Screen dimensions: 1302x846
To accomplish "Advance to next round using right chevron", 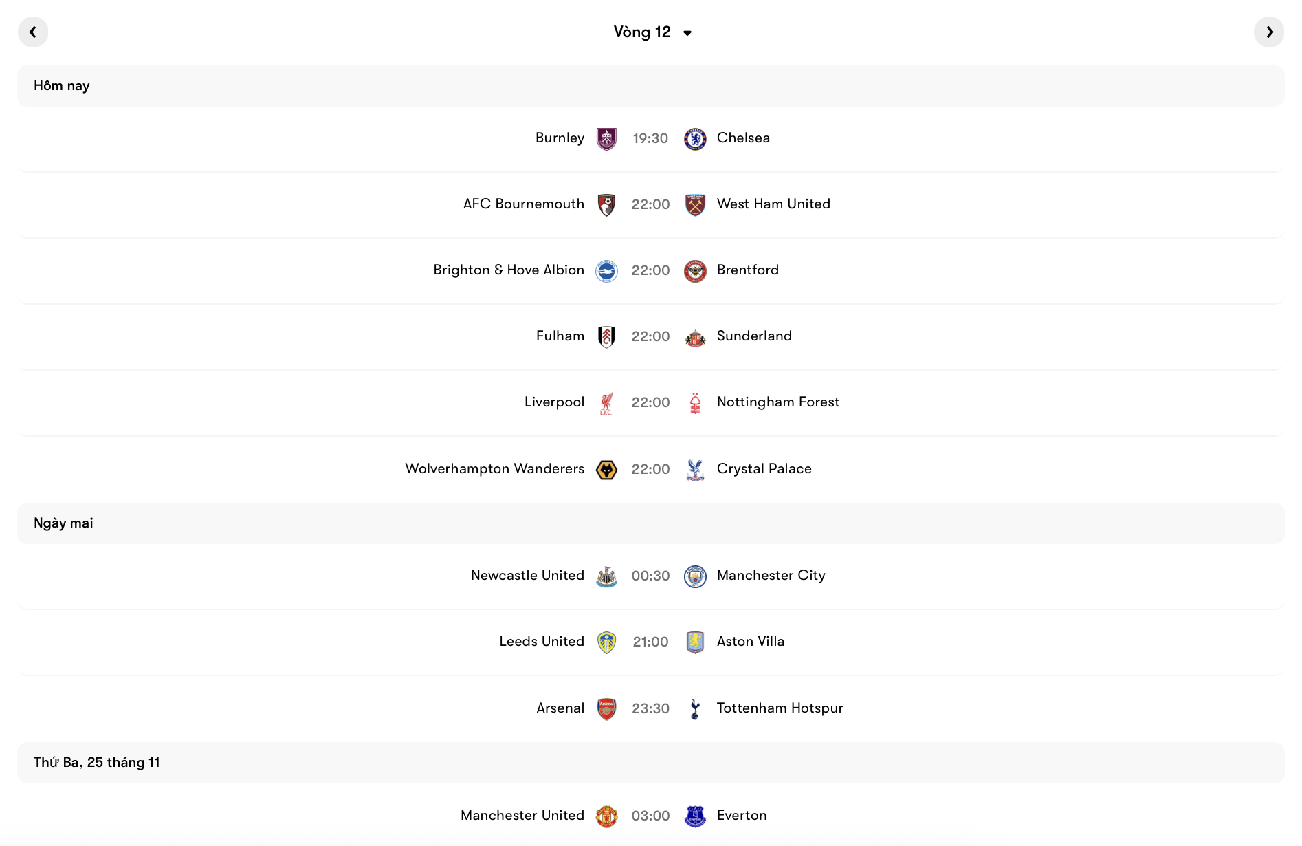I will (1269, 32).
